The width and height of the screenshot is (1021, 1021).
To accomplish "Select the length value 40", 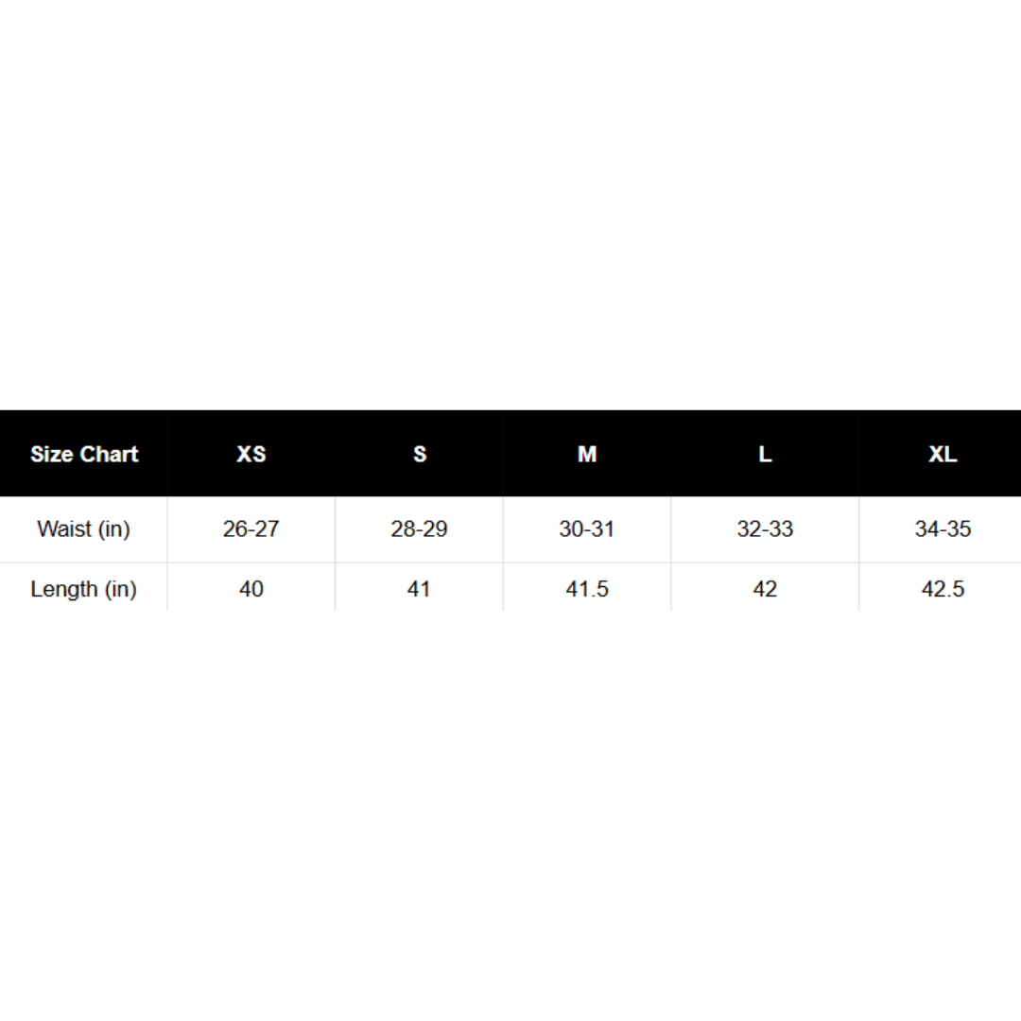I will (251, 589).
